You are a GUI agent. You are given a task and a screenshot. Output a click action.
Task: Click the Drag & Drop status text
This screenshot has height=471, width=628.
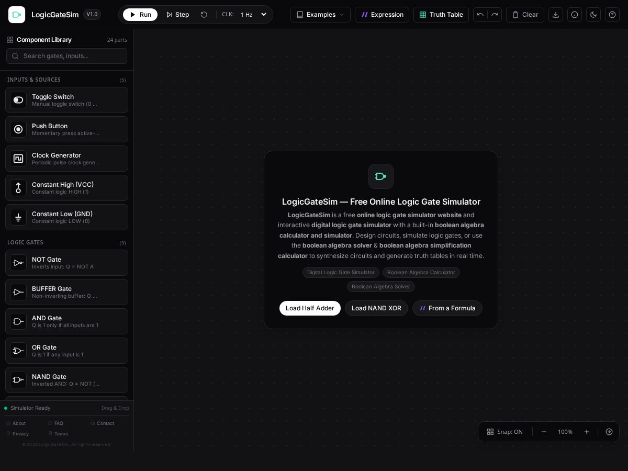pos(115,408)
